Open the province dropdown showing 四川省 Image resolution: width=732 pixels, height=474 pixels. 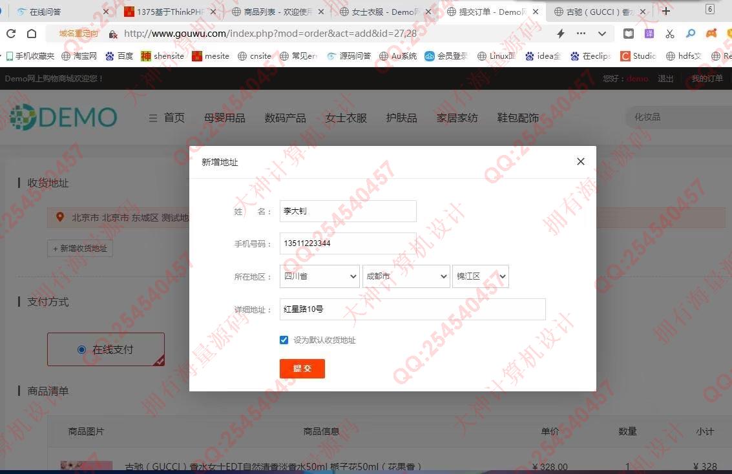click(320, 276)
